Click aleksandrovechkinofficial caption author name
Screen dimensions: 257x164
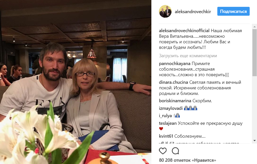184,31
